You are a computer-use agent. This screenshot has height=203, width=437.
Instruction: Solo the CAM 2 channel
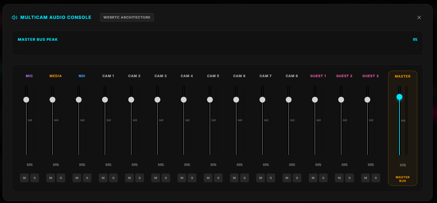pyautogui.click(x=140, y=178)
